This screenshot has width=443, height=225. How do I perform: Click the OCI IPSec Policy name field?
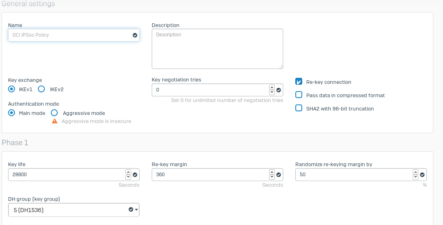(x=69, y=35)
